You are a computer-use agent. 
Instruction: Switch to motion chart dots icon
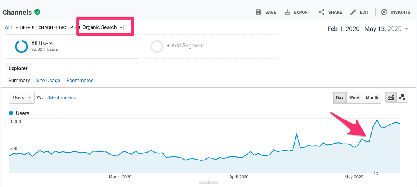[x=402, y=97]
